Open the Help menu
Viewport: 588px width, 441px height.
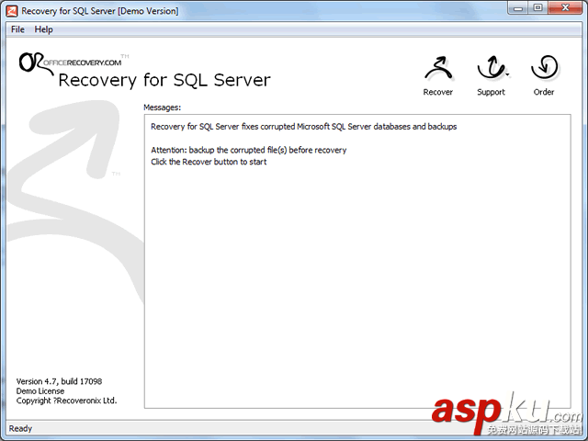click(43, 29)
